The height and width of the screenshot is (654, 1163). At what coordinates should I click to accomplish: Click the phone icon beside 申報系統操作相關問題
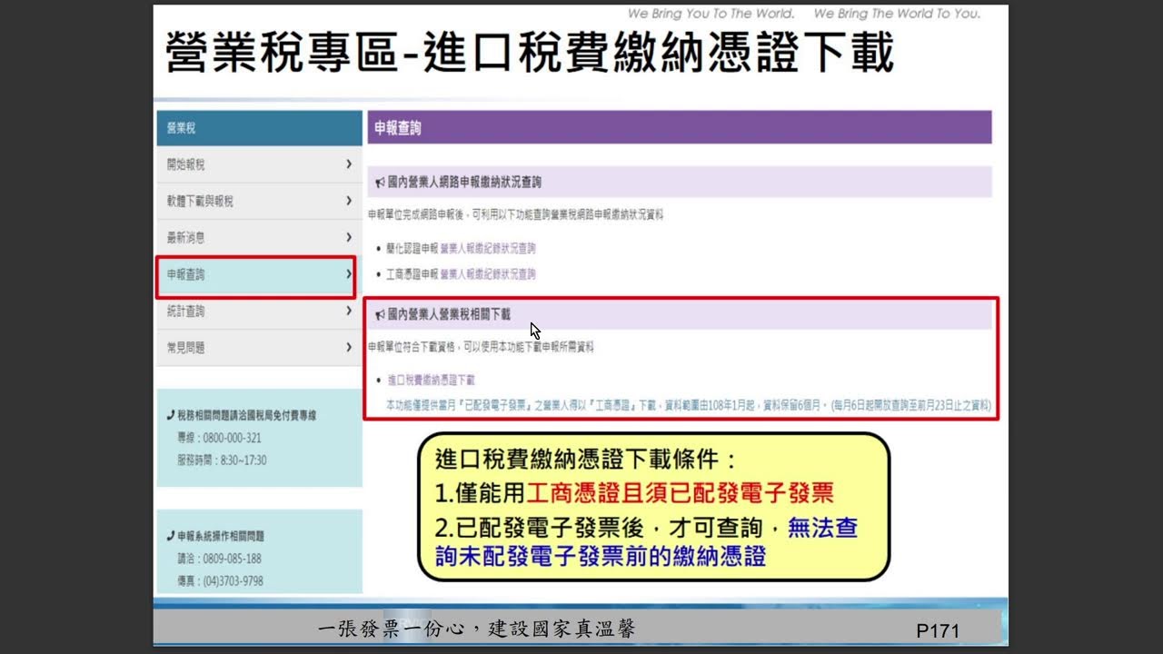coord(171,536)
